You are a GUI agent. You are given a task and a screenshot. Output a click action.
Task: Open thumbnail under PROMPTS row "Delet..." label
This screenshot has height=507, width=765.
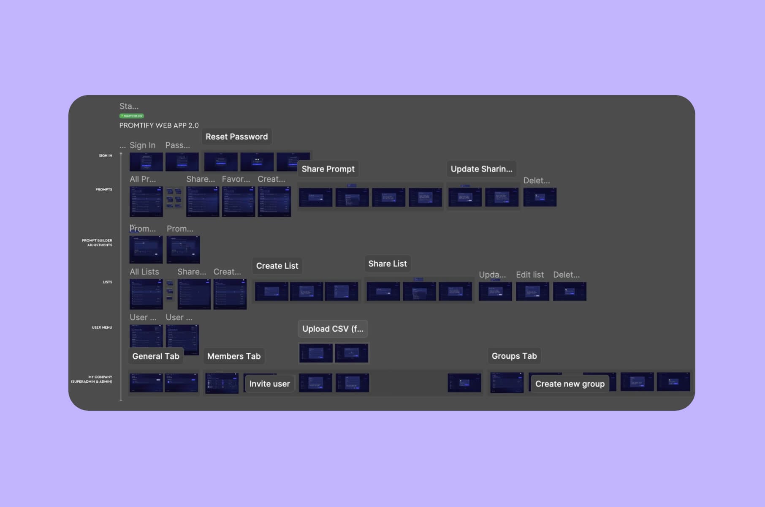pos(540,197)
